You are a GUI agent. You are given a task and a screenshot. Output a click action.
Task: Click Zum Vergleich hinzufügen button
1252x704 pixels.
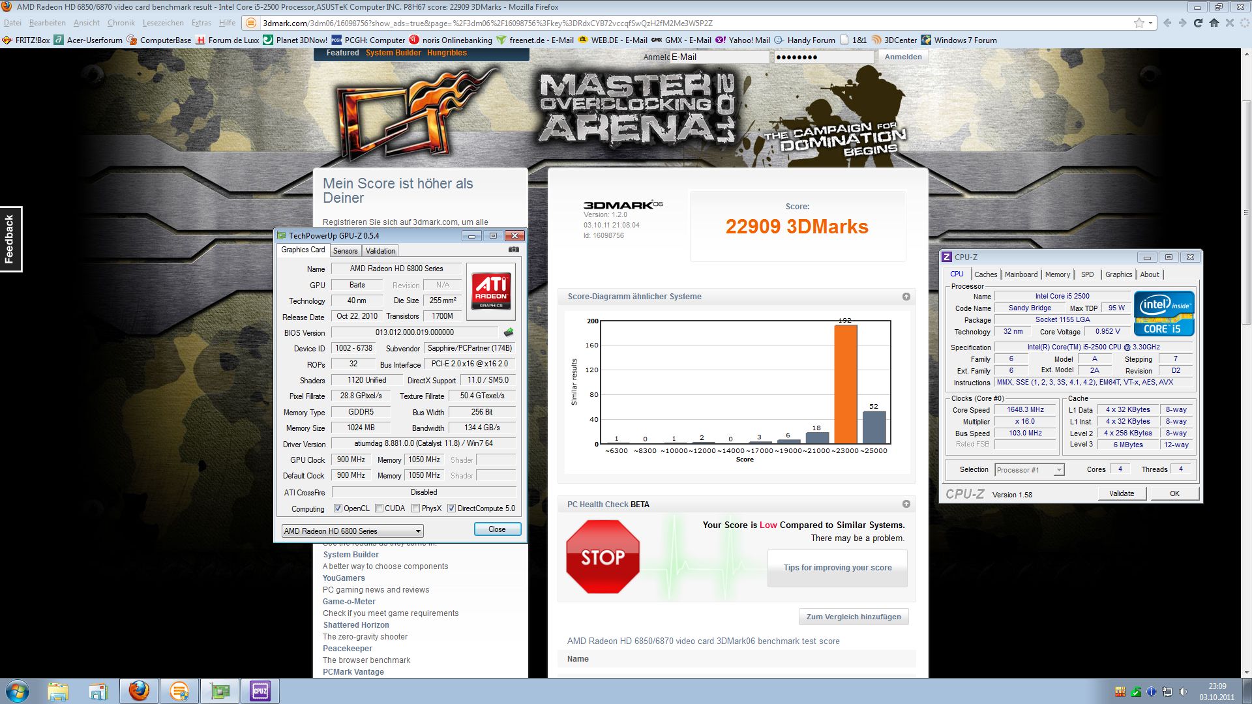click(x=854, y=617)
